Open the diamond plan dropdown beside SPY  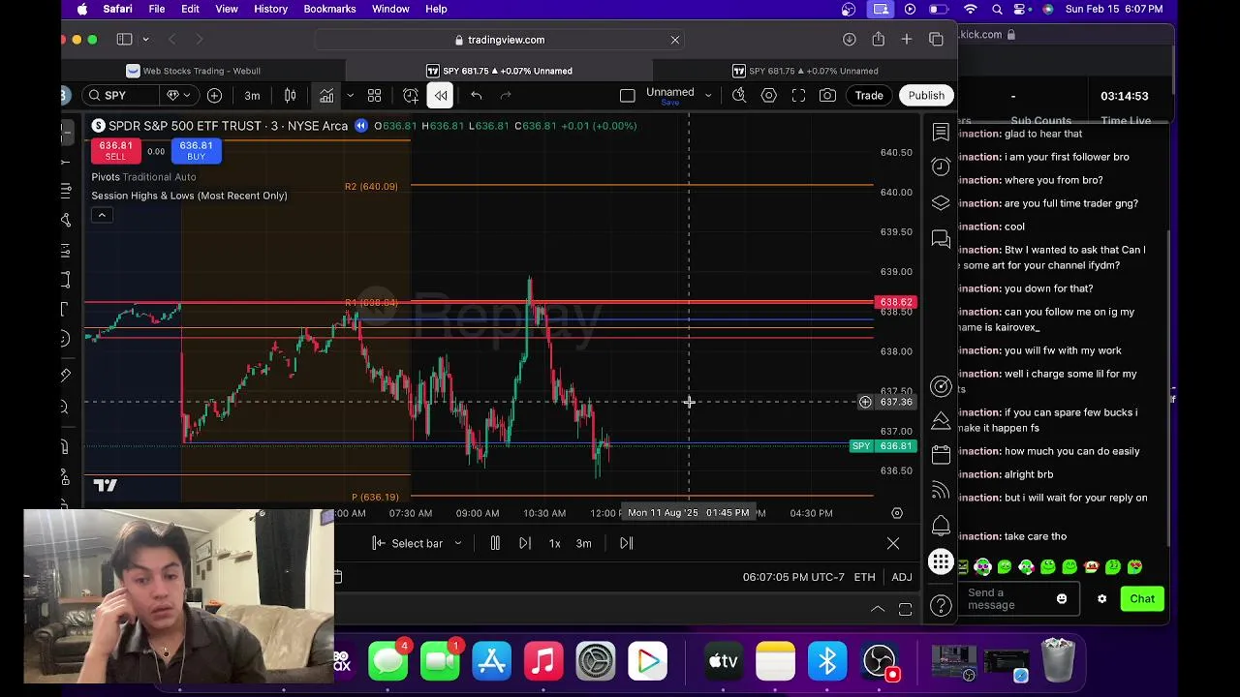178,95
